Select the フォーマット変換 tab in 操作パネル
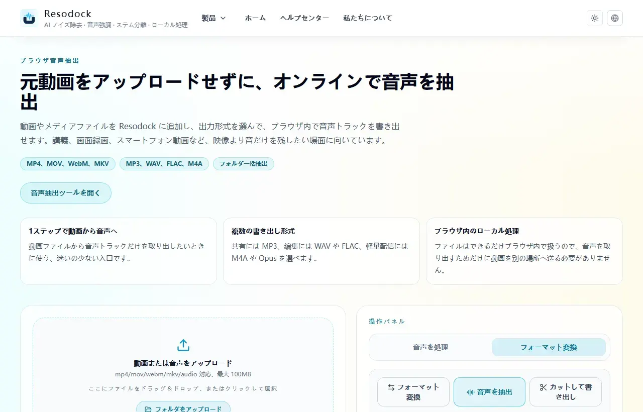Image resolution: width=643 pixels, height=412 pixels. tap(549, 347)
